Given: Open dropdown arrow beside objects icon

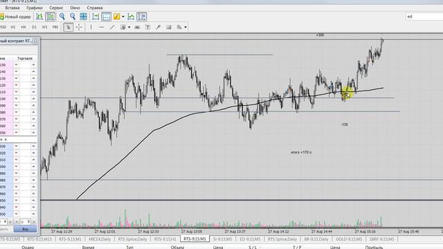Looking at the screenshot, I should [186, 27].
